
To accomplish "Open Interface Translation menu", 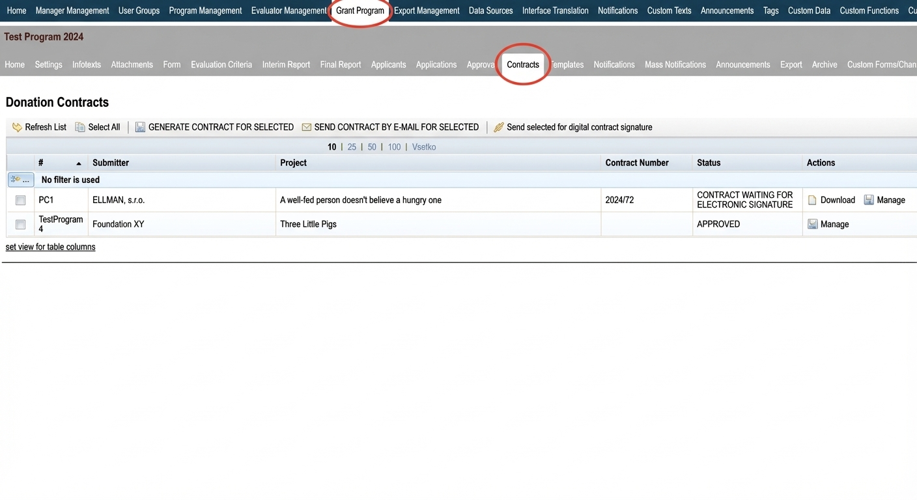I will pyautogui.click(x=555, y=10).
